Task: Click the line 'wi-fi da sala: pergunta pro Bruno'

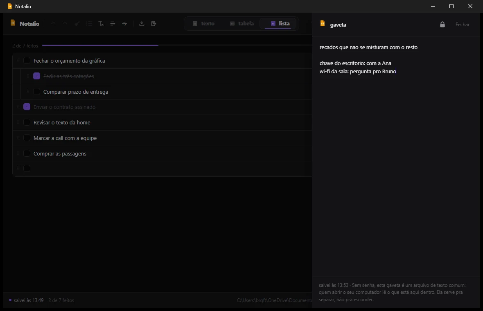Action: [358, 72]
